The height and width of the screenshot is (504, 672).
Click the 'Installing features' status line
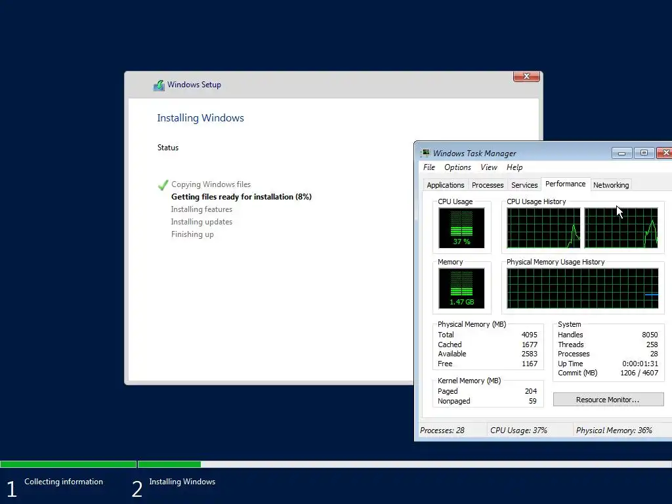[x=201, y=209]
